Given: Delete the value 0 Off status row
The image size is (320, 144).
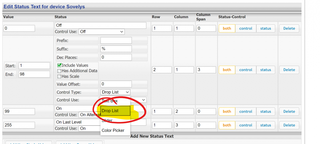Looking at the screenshot, I should point(289,28).
